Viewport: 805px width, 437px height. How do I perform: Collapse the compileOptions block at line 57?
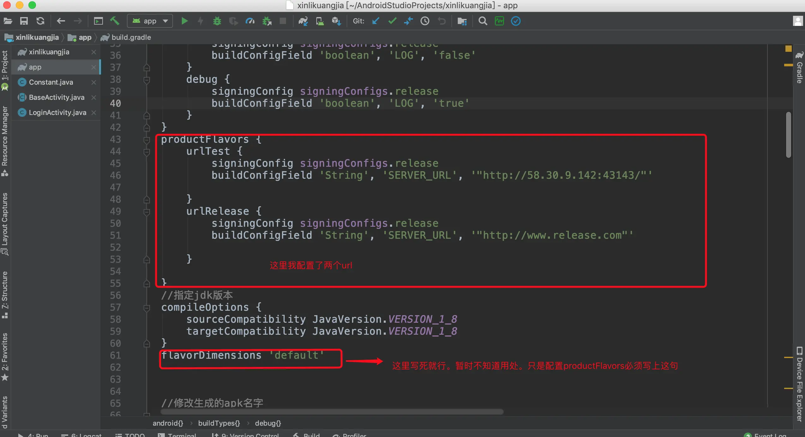tap(146, 308)
